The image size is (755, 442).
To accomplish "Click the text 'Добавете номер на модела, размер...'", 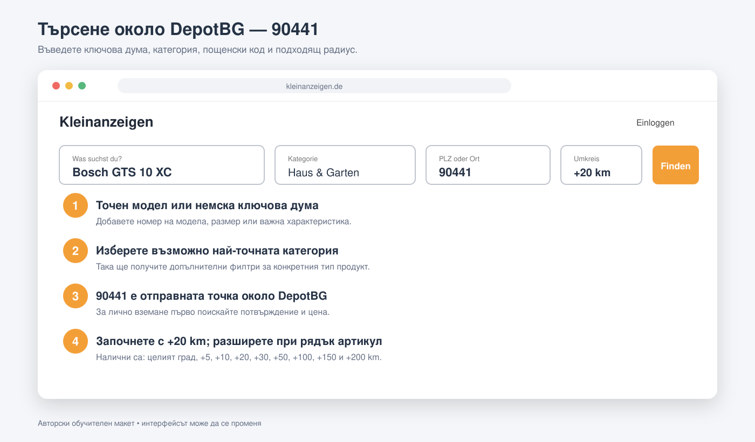I will [x=224, y=222].
